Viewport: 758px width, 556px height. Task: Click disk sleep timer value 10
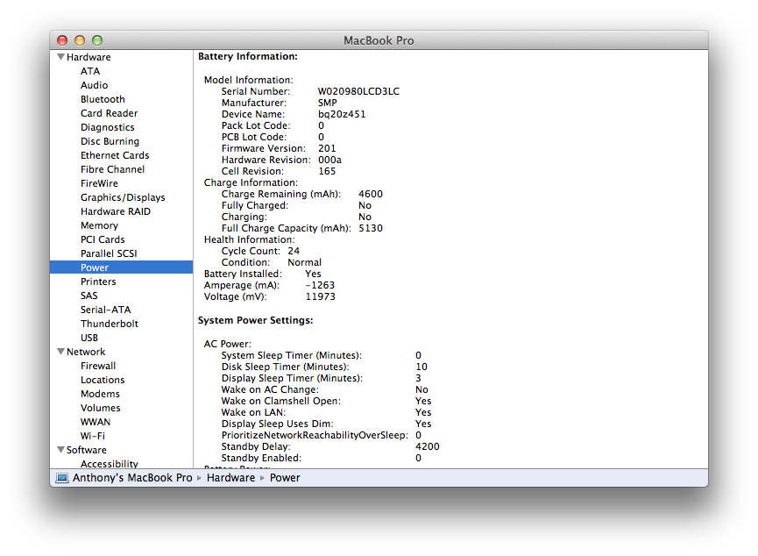tap(422, 367)
